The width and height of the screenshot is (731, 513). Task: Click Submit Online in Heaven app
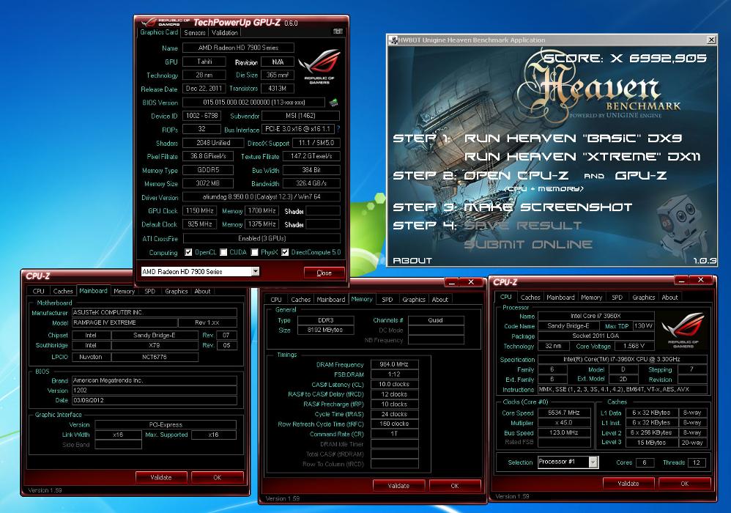point(528,244)
